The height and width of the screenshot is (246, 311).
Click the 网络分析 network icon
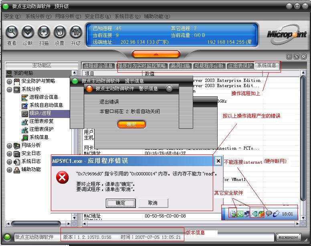click(x=17, y=146)
